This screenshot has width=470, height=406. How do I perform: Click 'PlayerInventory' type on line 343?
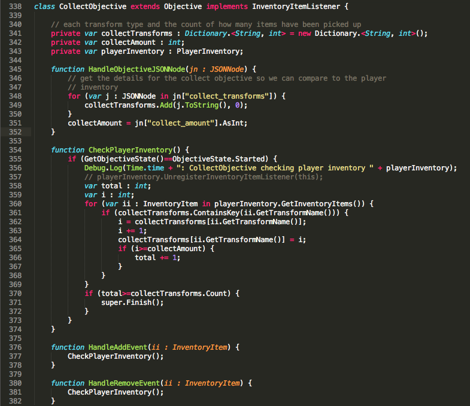click(208, 51)
